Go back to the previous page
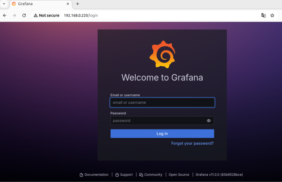The width and height of the screenshot is (282, 182). coord(5,16)
